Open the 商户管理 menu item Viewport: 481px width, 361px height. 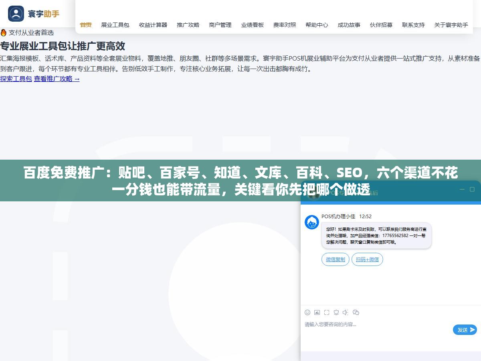coord(220,25)
